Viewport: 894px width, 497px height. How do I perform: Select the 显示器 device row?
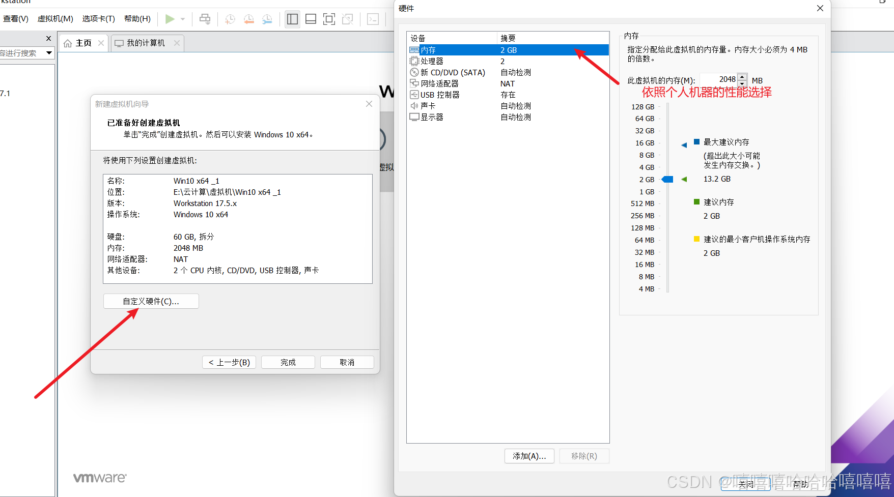tap(509, 117)
